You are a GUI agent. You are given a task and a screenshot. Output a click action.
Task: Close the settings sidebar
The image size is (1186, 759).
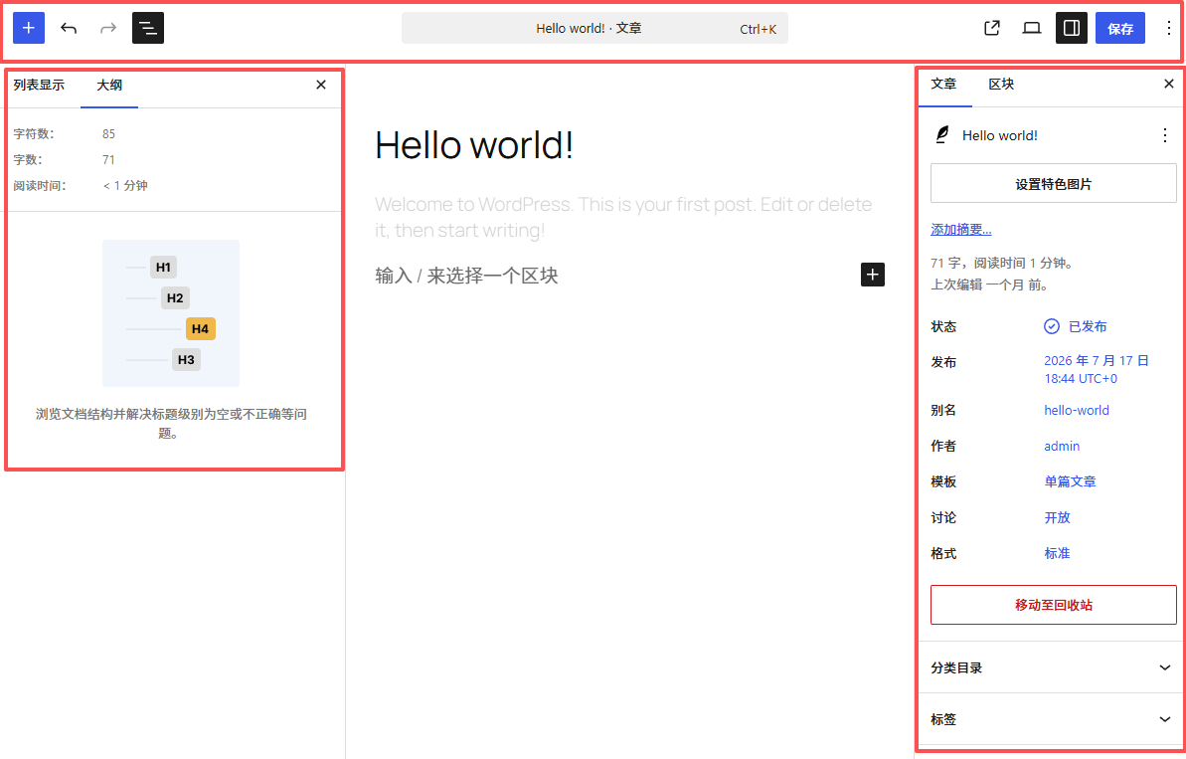(x=1169, y=84)
